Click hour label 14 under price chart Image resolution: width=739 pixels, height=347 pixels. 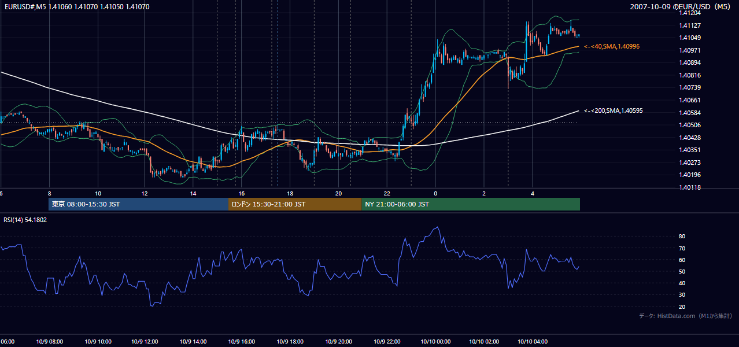point(194,194)
